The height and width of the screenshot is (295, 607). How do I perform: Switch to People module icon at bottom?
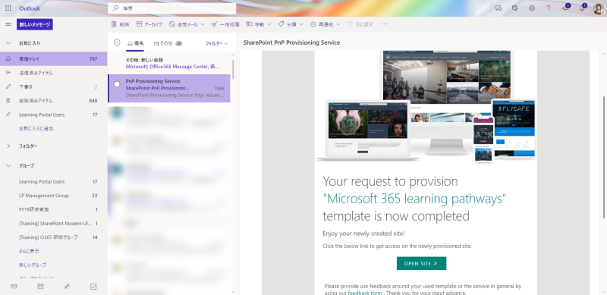[67, 287]
